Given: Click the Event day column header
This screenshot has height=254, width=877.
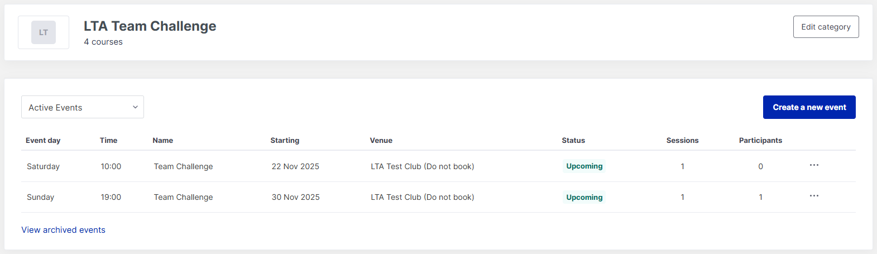Looking at the screenshot, I should [x=43, y=141].
